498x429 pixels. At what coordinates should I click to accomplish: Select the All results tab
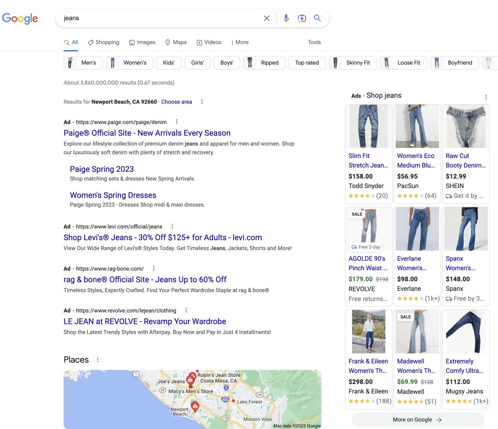pyautogui.click(x=71, y=42)
